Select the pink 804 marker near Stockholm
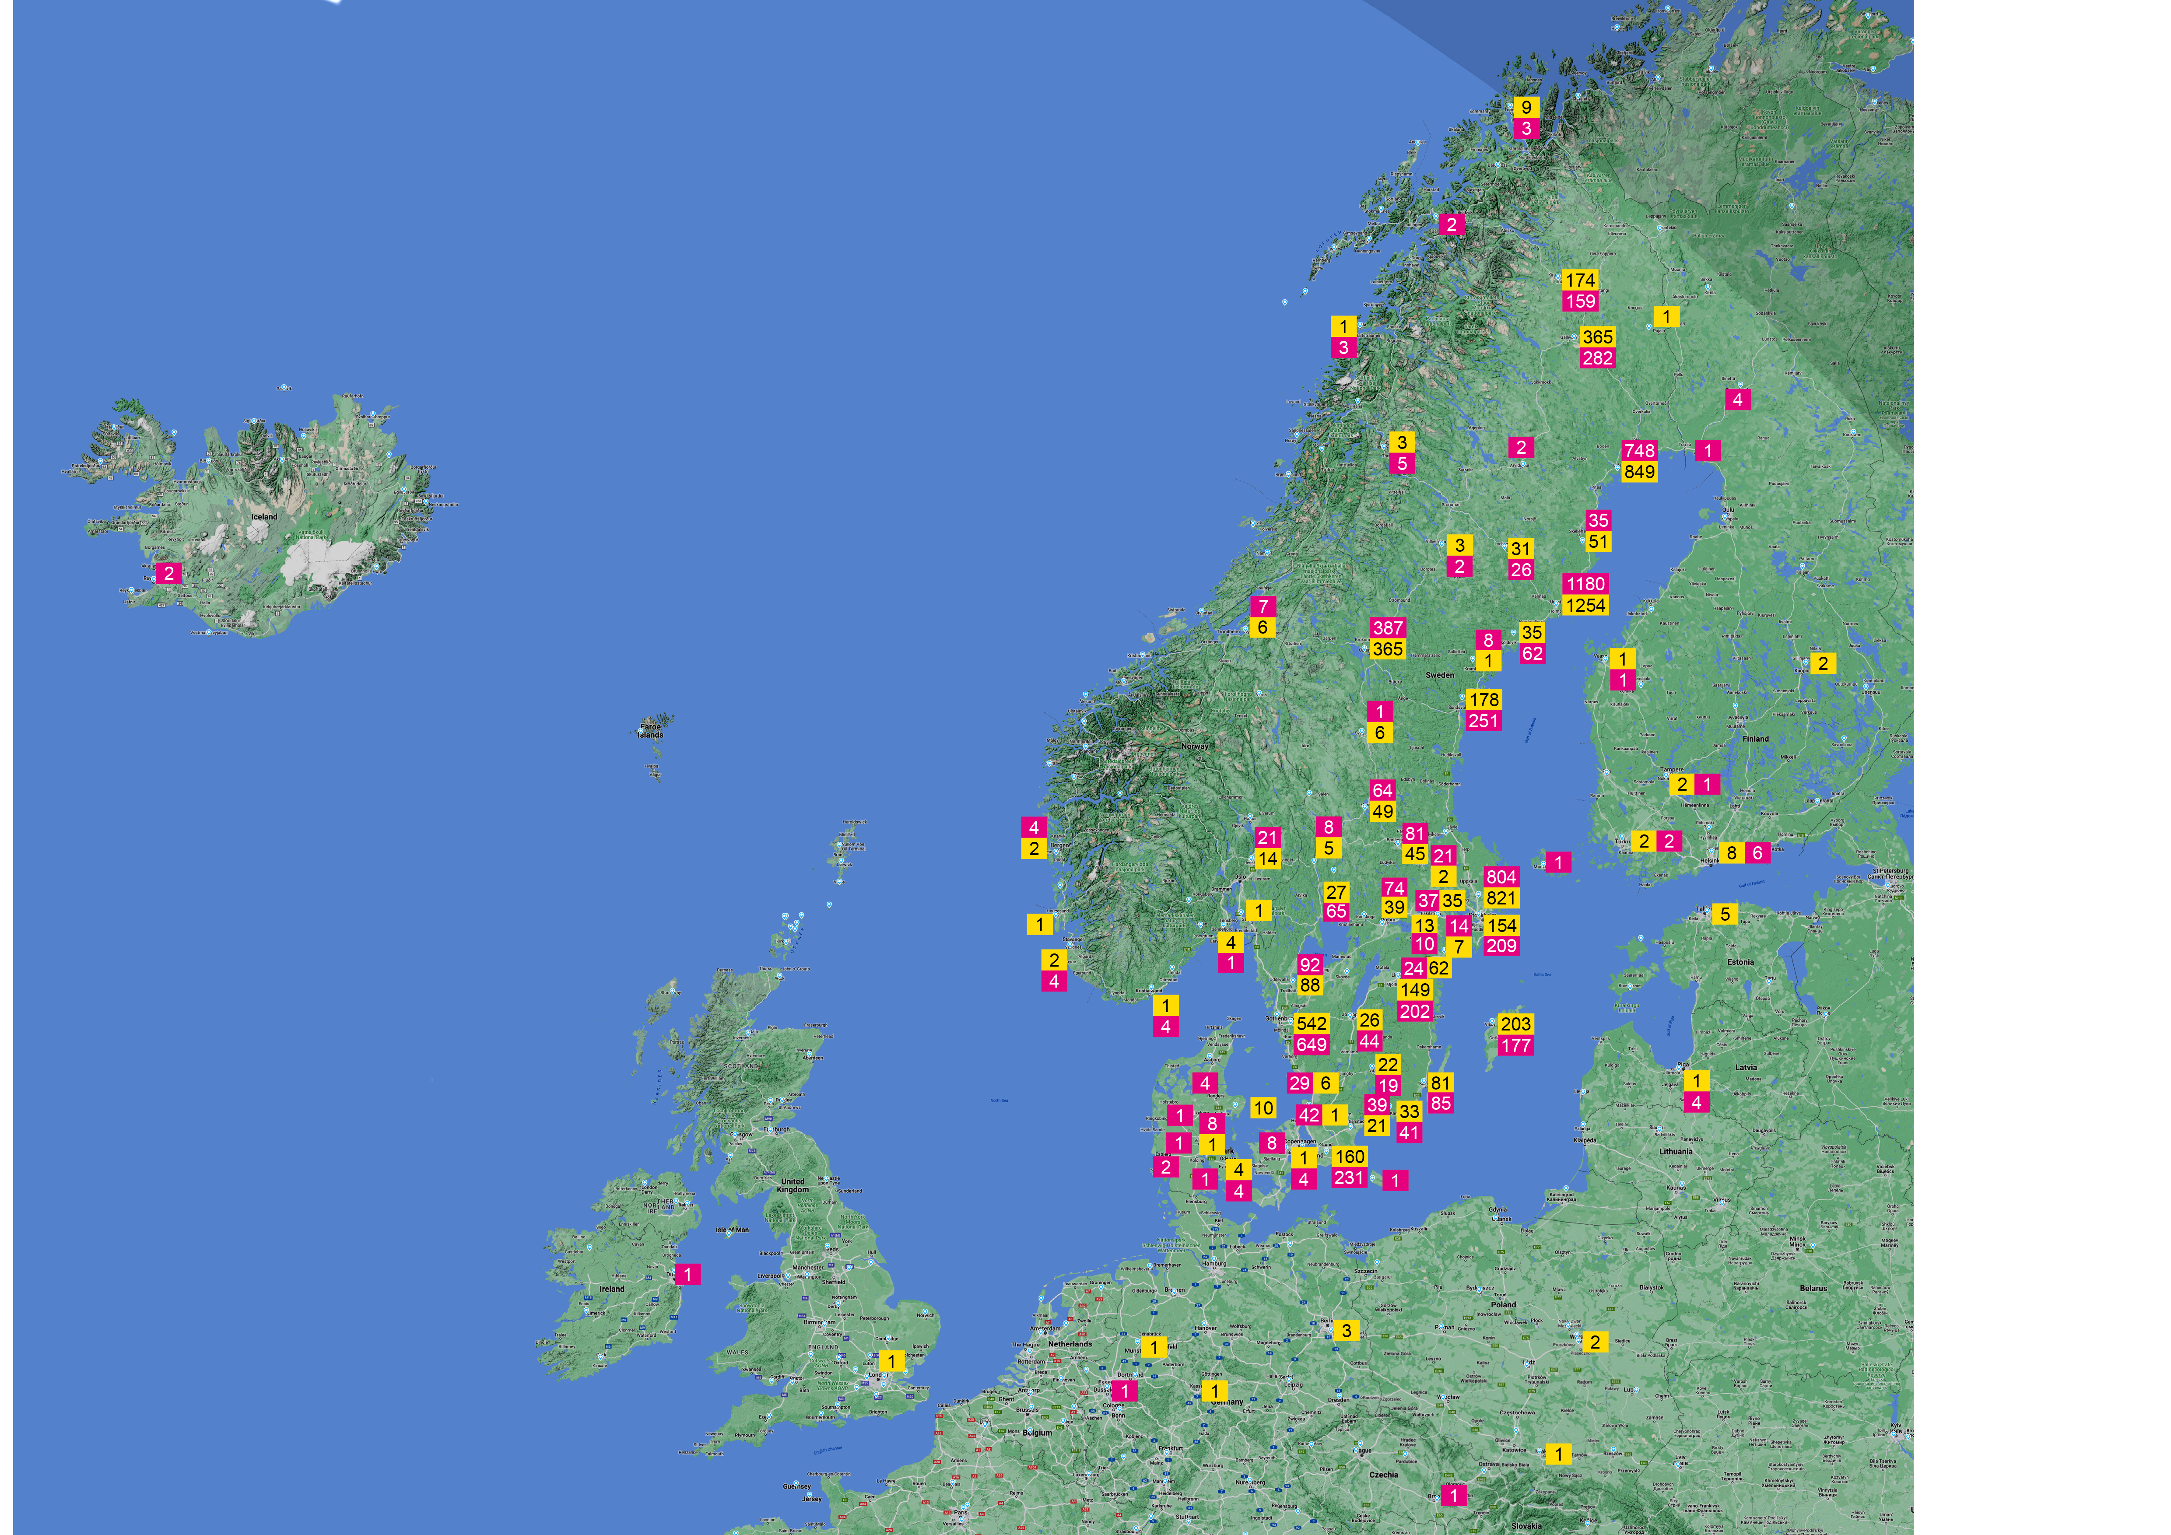Image resolution: width=2171 pixels, height=1535 pixels. point(1501,877)
